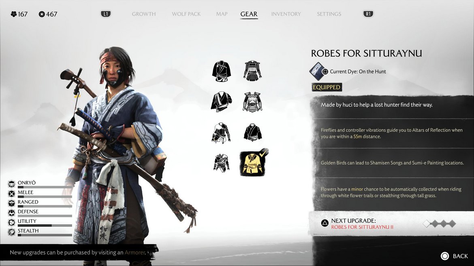Select the top-left wrapped robe armor icon
Screen dimensions: 474x266
coord(222,71)
